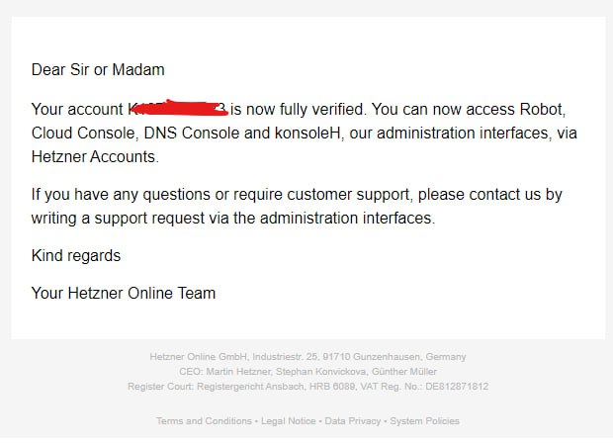The image size is (613, 447).
Task: Click the Hetzner Online GmbH address line
Action: coord(307,357)
